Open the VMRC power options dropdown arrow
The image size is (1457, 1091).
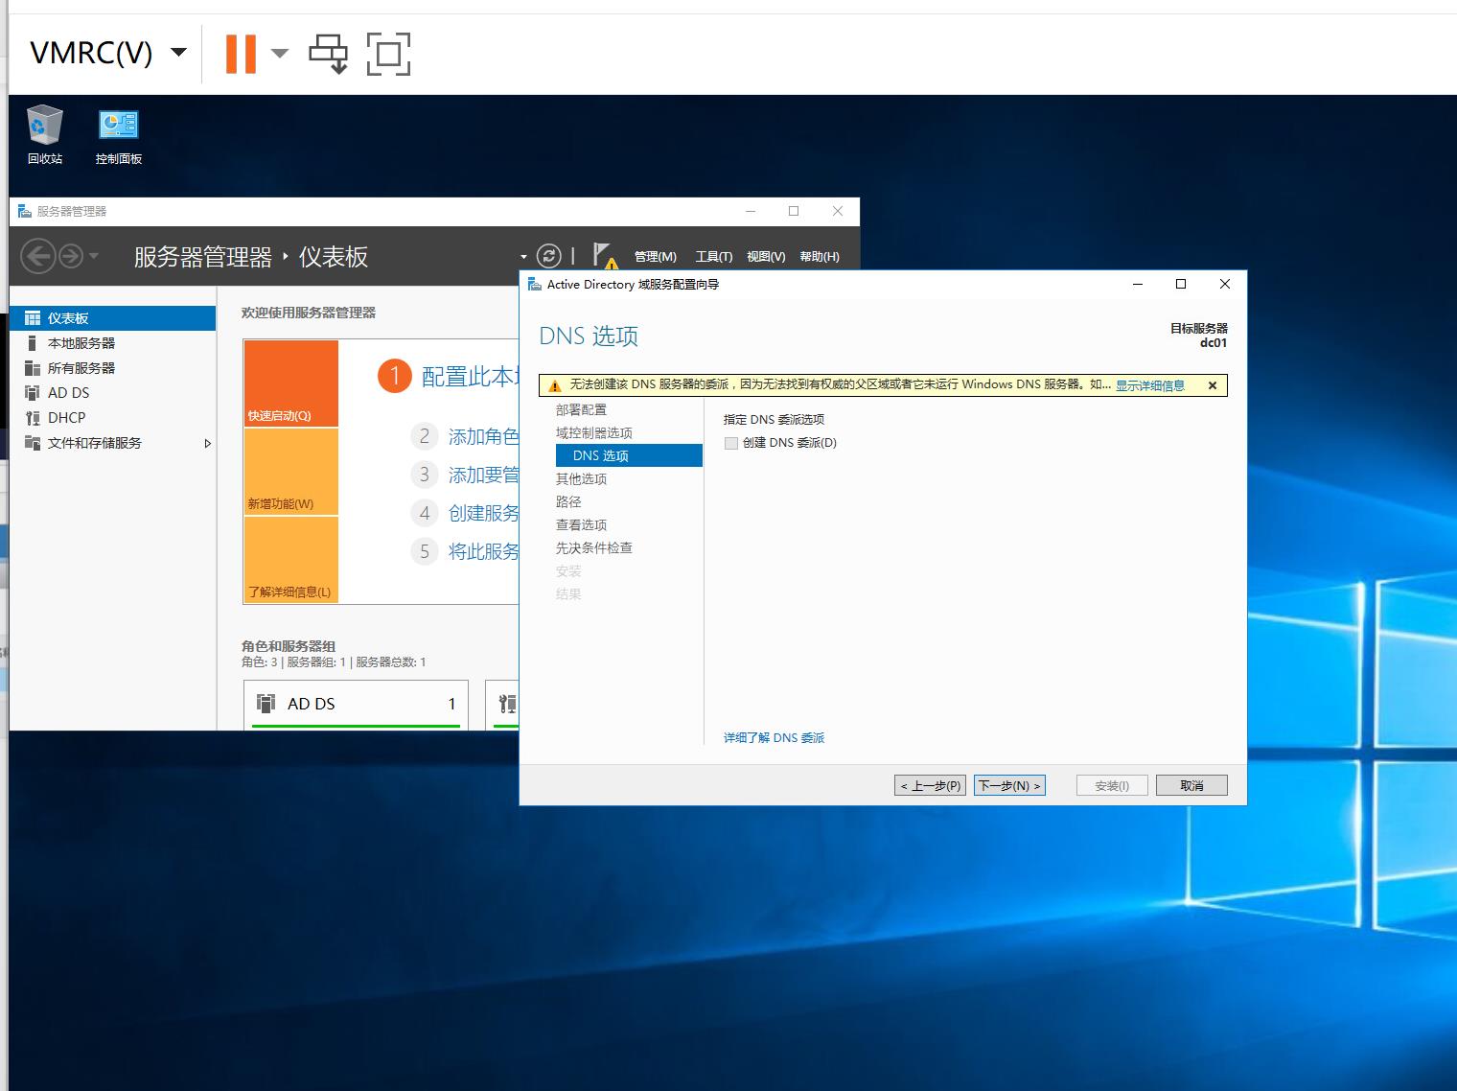pyautogui.click(x=280, y=54)
